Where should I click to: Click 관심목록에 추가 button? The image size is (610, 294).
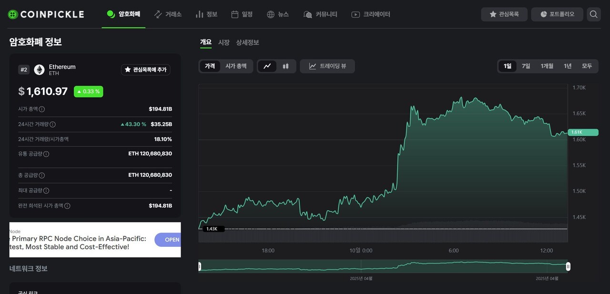[145, 70]
